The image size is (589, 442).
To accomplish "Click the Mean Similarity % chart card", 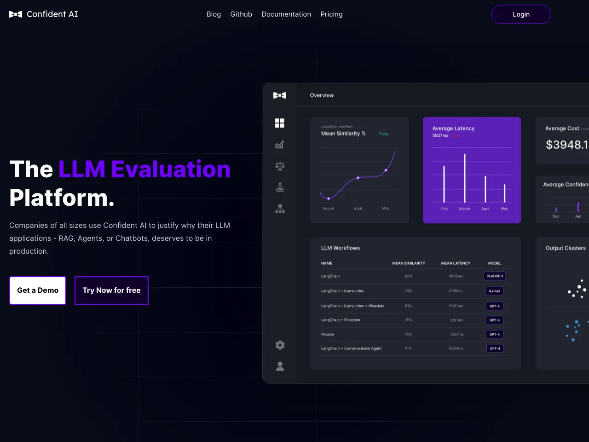I will (x=359, y=170).
